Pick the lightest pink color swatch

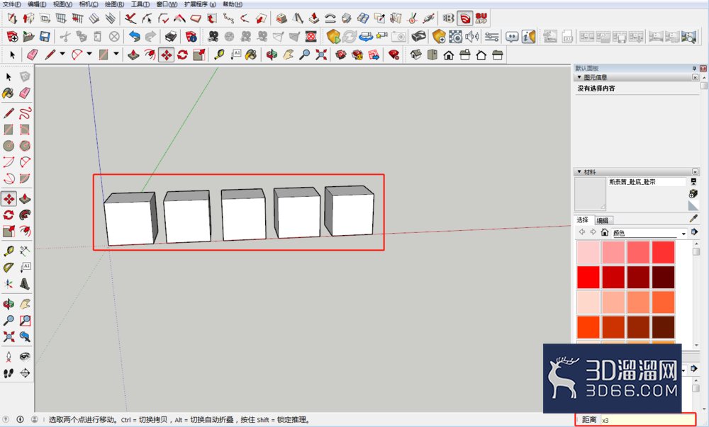(x=588, y=252)
